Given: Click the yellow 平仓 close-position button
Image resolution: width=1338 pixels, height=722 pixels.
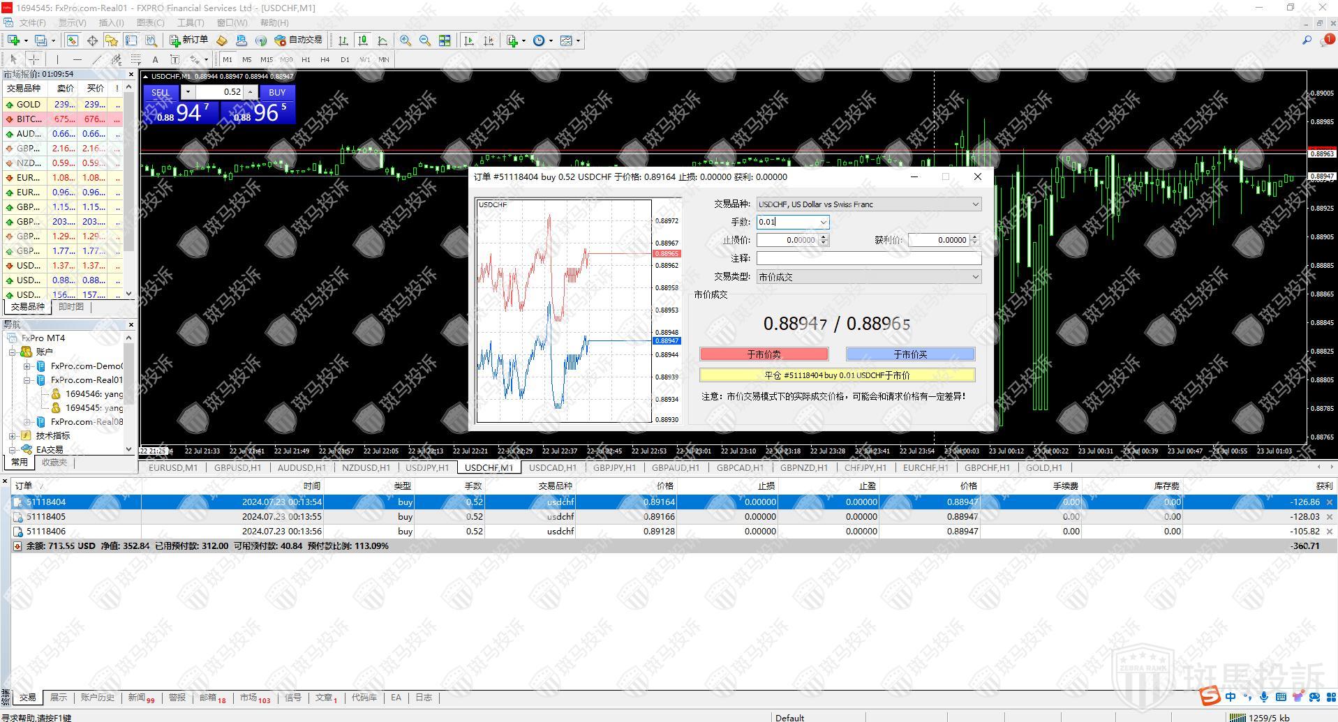Looking at the screenshot, I should [837, 375].
